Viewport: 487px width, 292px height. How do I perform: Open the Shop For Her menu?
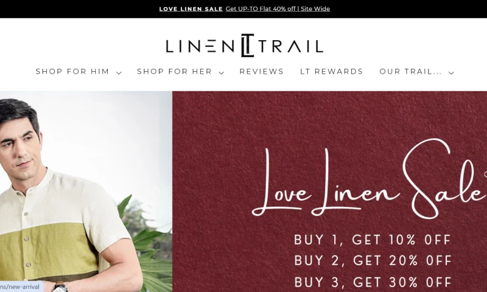[x=174, y=72]
